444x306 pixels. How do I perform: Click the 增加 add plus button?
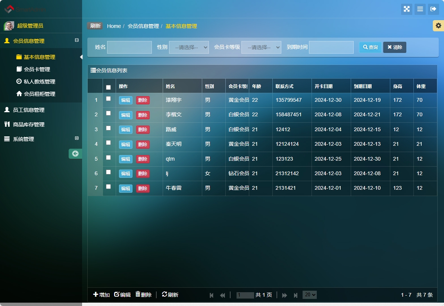[x=101, y=295]
